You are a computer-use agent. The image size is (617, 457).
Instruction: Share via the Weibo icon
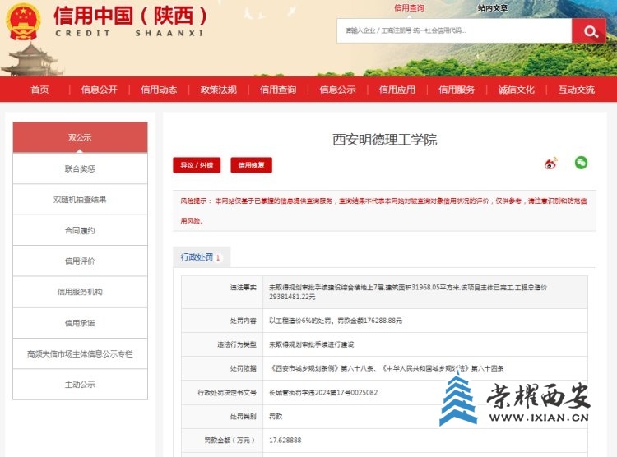point(551,163)
